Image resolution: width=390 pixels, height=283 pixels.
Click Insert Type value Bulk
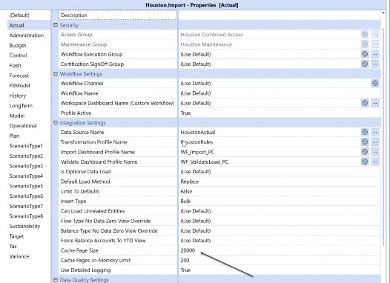pos(185,201)
